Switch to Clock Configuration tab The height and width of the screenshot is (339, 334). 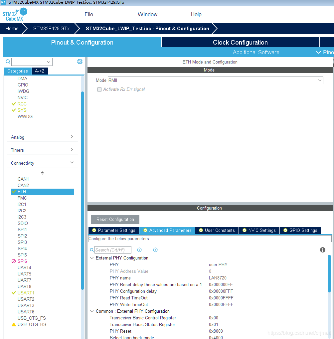(241, 42)
